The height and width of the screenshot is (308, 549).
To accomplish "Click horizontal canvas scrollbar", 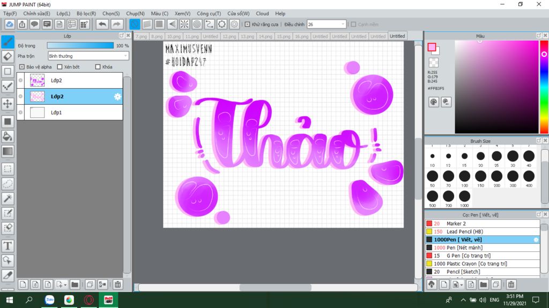I will (275, 287).
